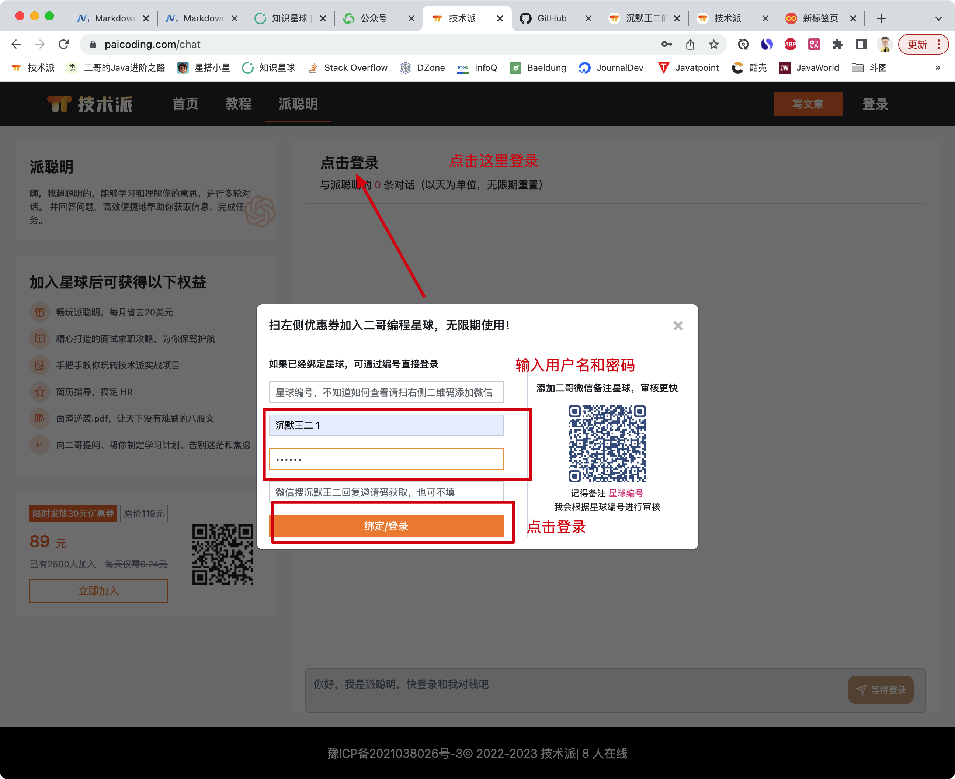955x779 pixels.
Task: Click the 等待登录 send button
Action: 881,690
